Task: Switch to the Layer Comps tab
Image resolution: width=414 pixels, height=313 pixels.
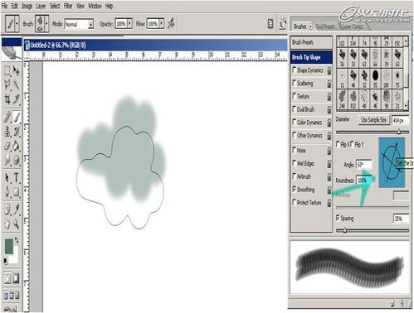Action: [353, 26]
